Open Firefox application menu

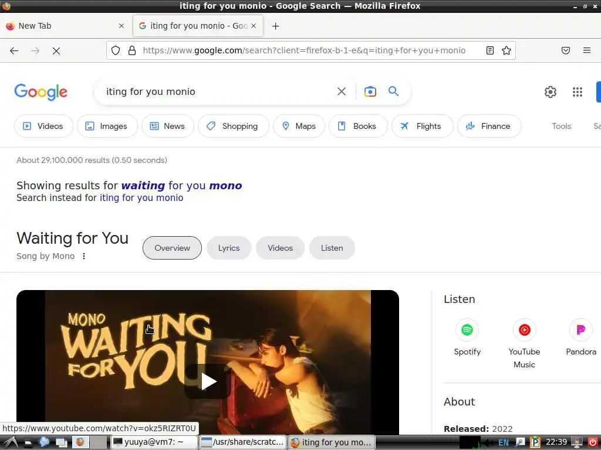587,50
